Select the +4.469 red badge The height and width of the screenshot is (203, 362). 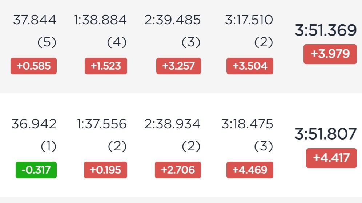pyautogui.click(x=250, y=170)
